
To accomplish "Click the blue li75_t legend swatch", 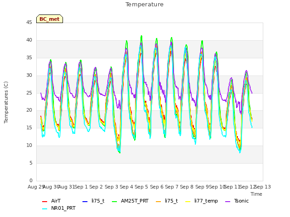I will pyautogui.click(x=85, y=202).
